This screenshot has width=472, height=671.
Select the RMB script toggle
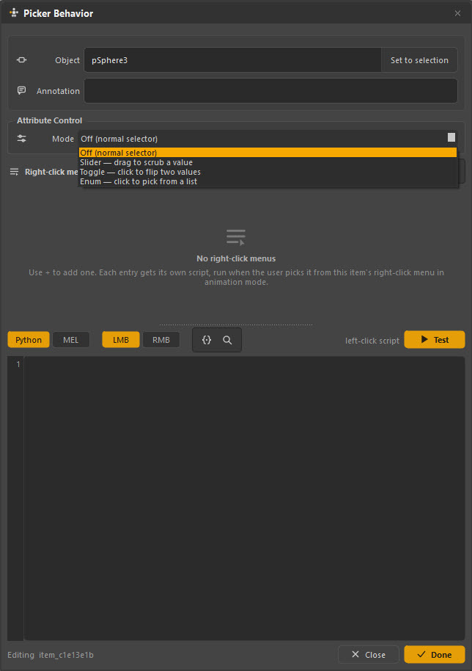pyautogui.click(x=161, y=340)
